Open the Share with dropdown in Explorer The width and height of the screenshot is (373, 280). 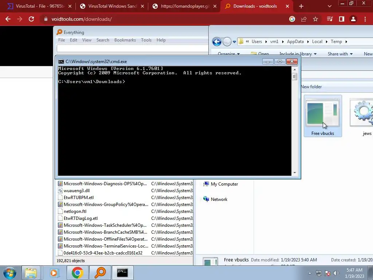340,54
